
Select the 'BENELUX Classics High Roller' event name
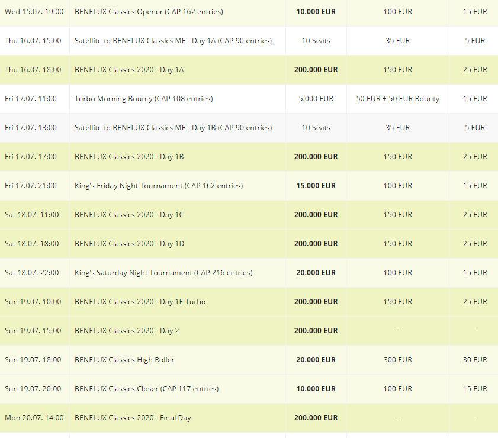tap(124, 360)
